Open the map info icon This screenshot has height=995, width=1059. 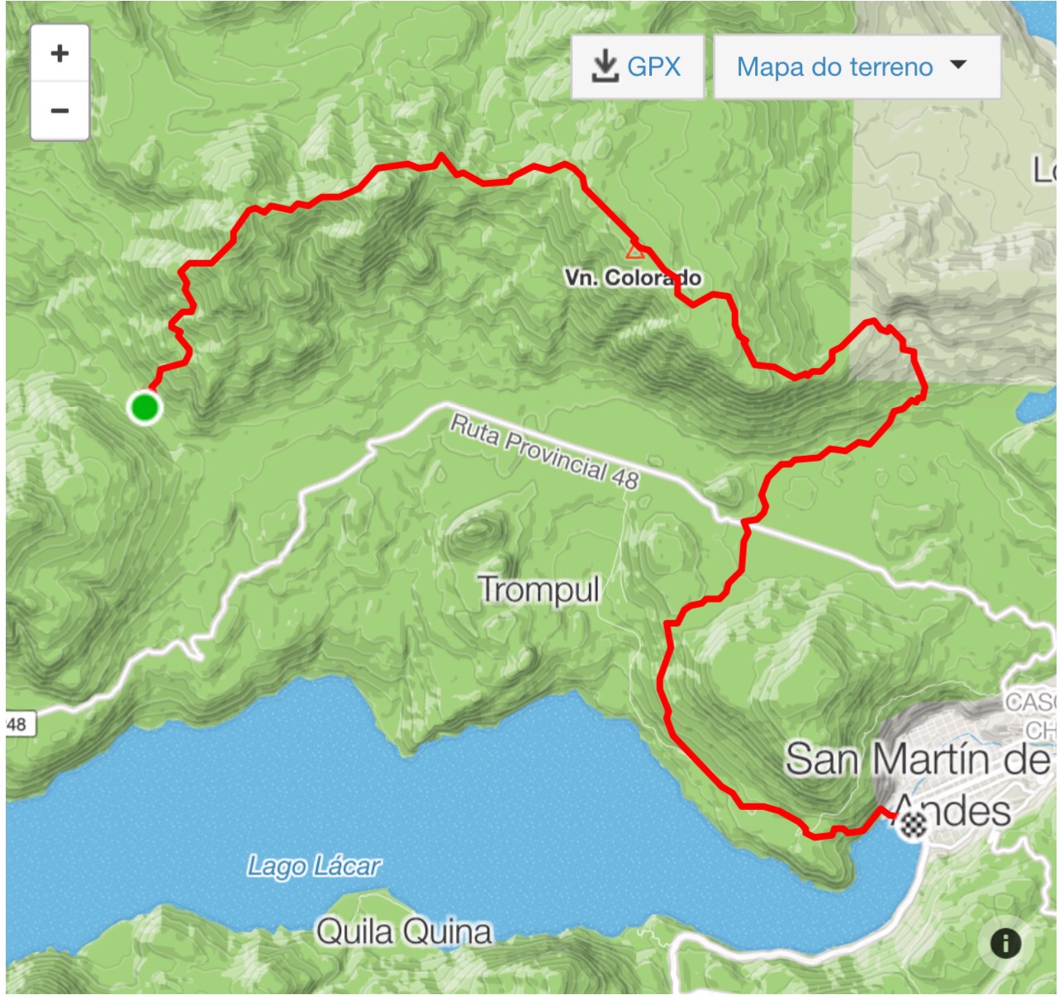1005,943
